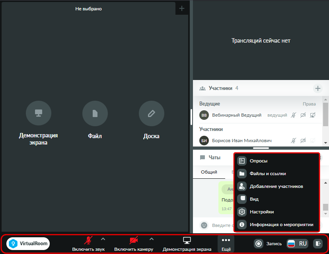Click the ВВ avatar of Вебинарный Ведущий
329x254 pixels.
pos(204,115)
